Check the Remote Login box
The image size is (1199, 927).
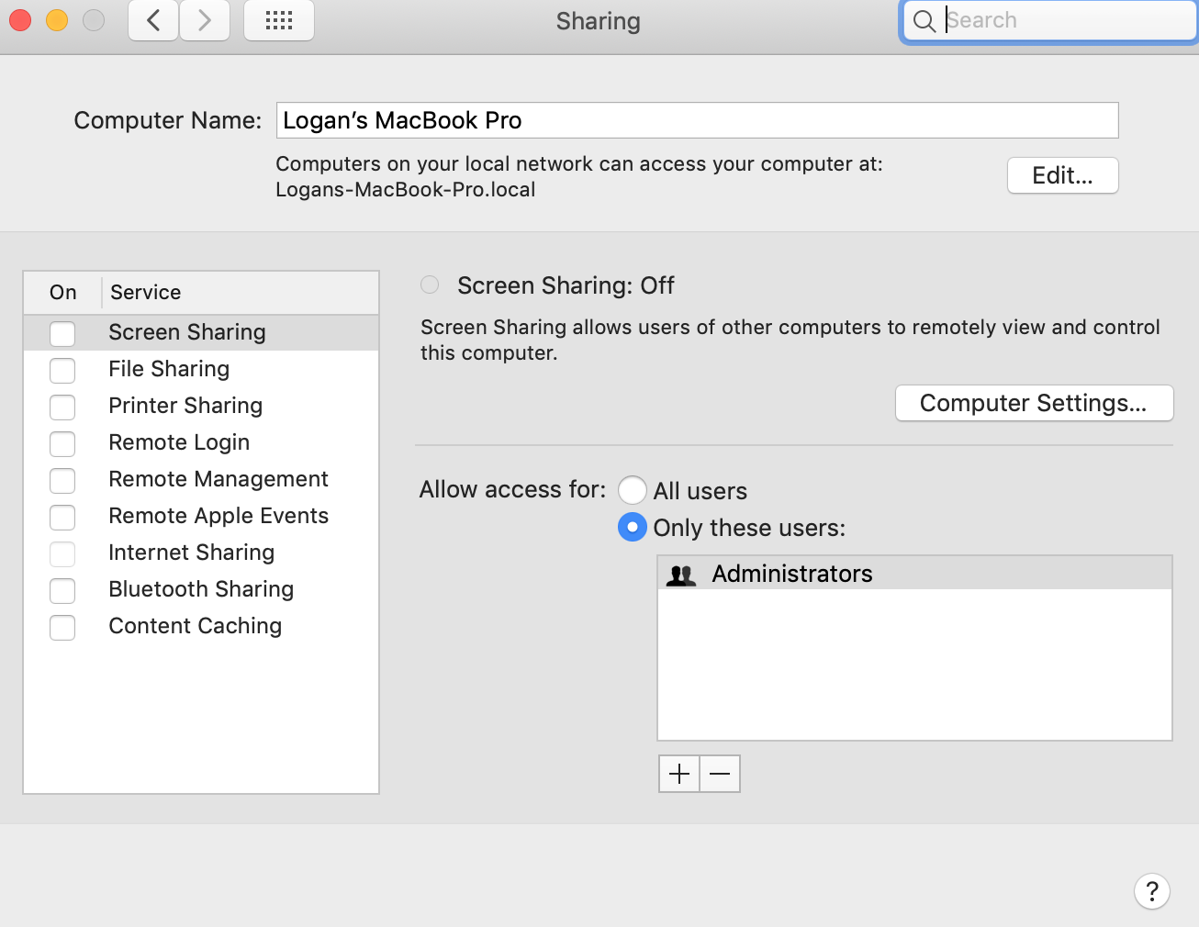(62, 443)
